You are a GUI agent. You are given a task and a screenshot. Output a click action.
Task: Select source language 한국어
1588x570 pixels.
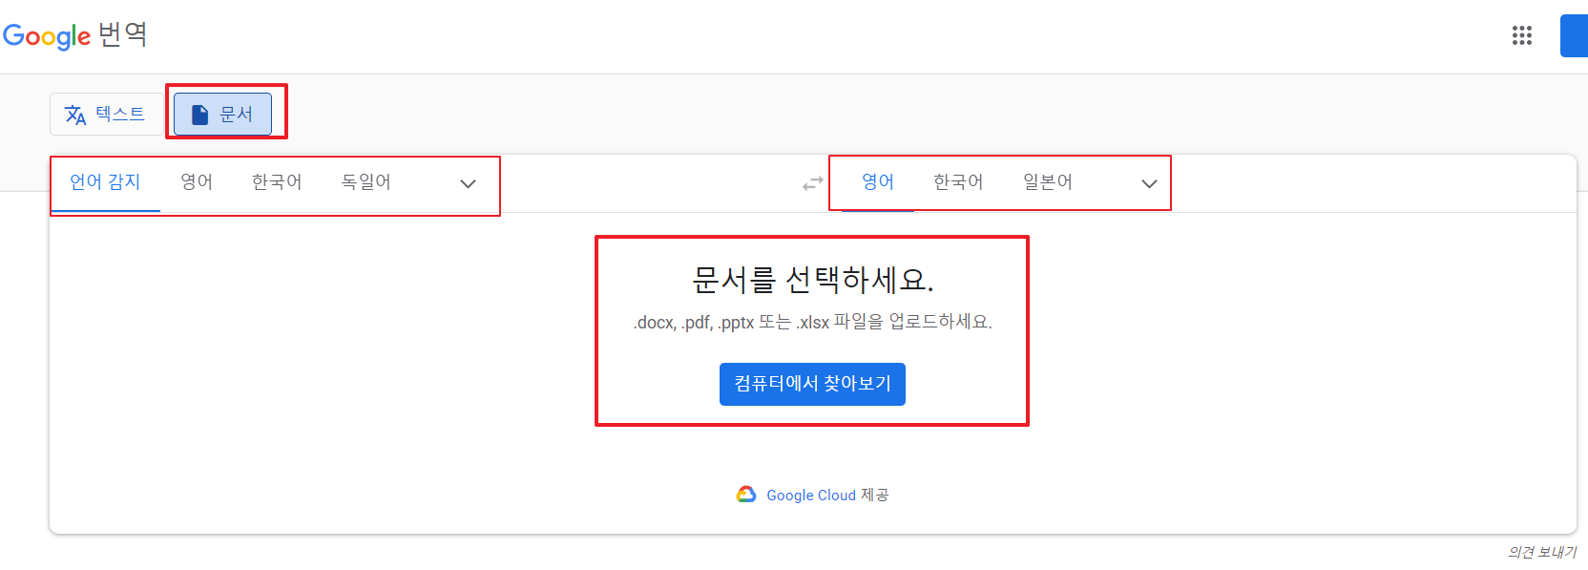coord(277,182)
